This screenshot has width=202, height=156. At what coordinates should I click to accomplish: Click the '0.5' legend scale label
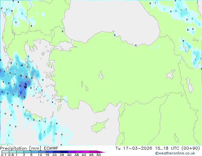pyautogui.click(x=11, y=155)
